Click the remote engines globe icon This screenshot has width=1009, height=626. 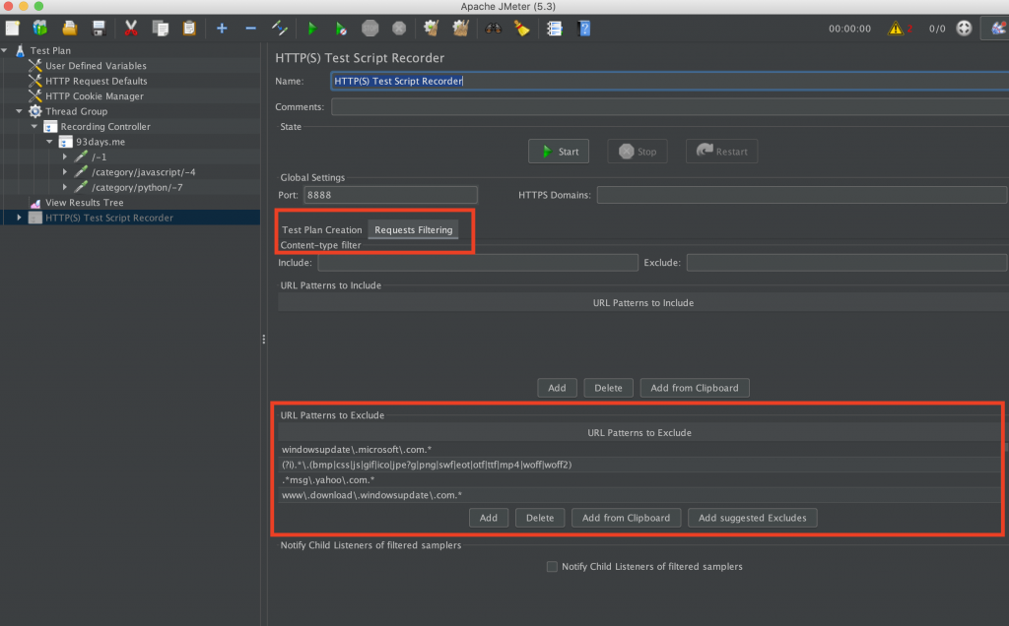pyautogui.click(x=964, y=29)
